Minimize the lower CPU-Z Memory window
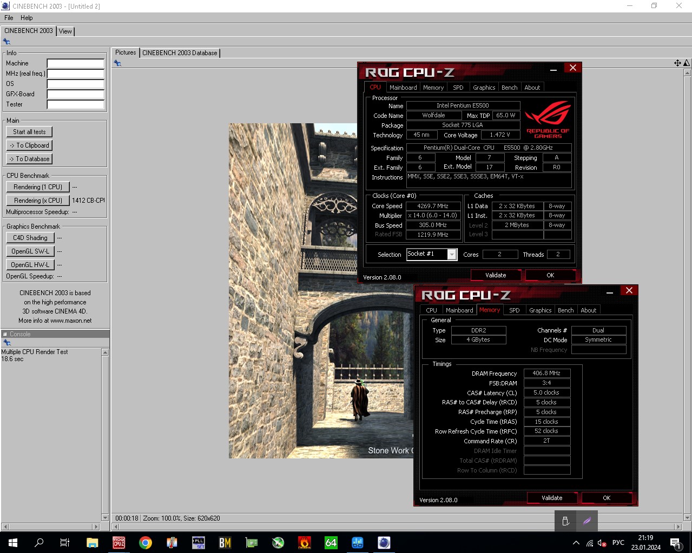Image resolution: width=692 pixels, height=553 pixels. [x=610, y=292]
